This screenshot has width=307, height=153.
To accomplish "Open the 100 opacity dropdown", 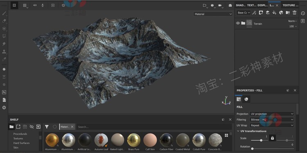I will [x=293, y=26].
